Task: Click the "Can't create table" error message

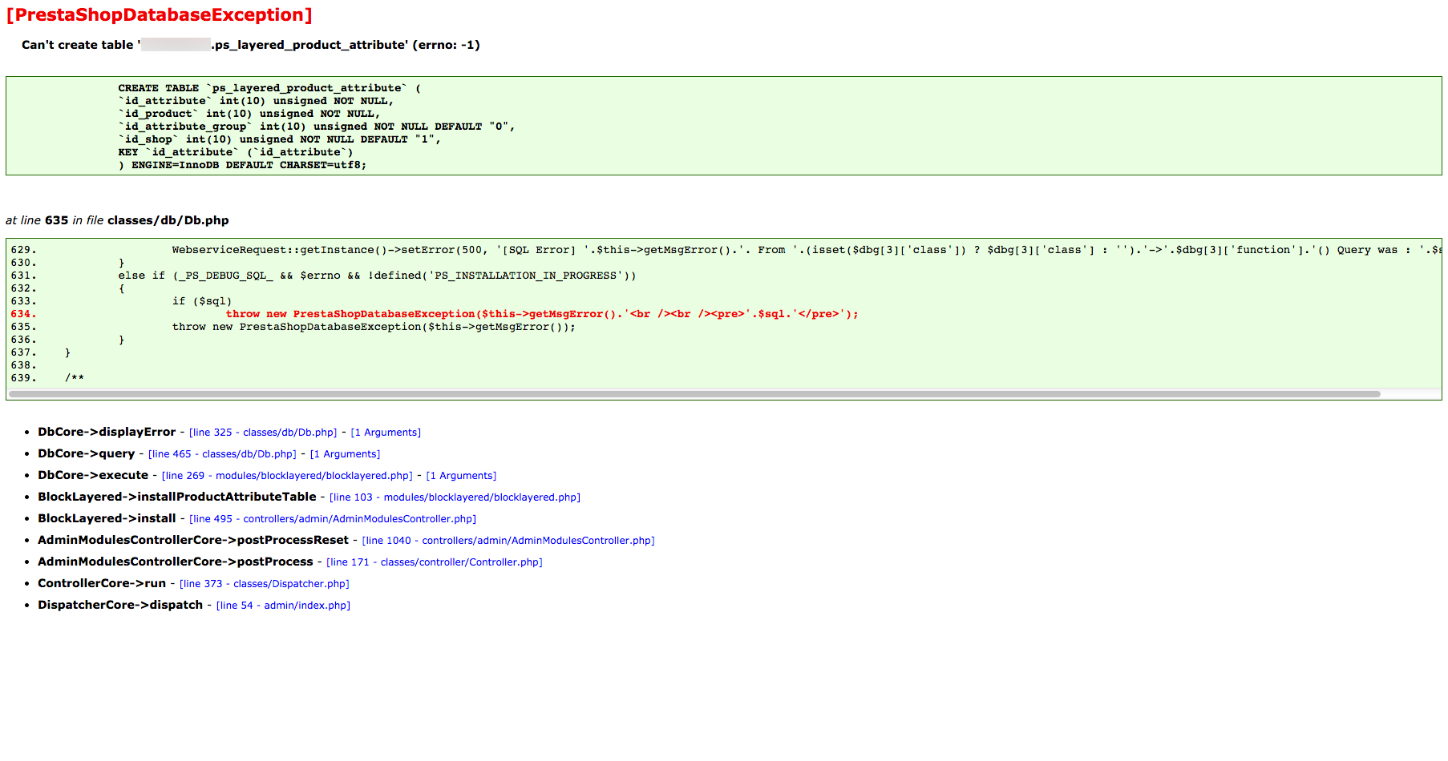Action: point(251,45)
